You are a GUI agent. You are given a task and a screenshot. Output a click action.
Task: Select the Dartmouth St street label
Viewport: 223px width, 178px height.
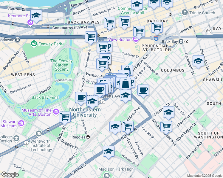[189, 64]
